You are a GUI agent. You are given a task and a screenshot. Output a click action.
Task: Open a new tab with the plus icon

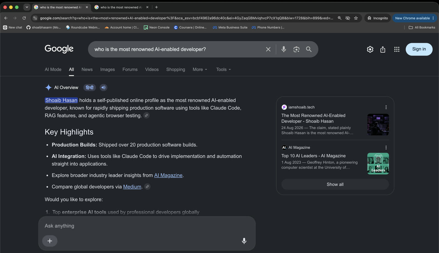pos(156,7)
